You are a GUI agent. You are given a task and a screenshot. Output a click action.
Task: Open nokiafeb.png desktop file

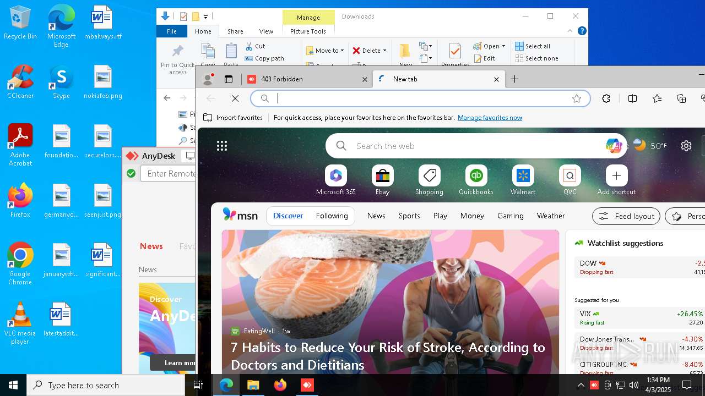(103, 82)
